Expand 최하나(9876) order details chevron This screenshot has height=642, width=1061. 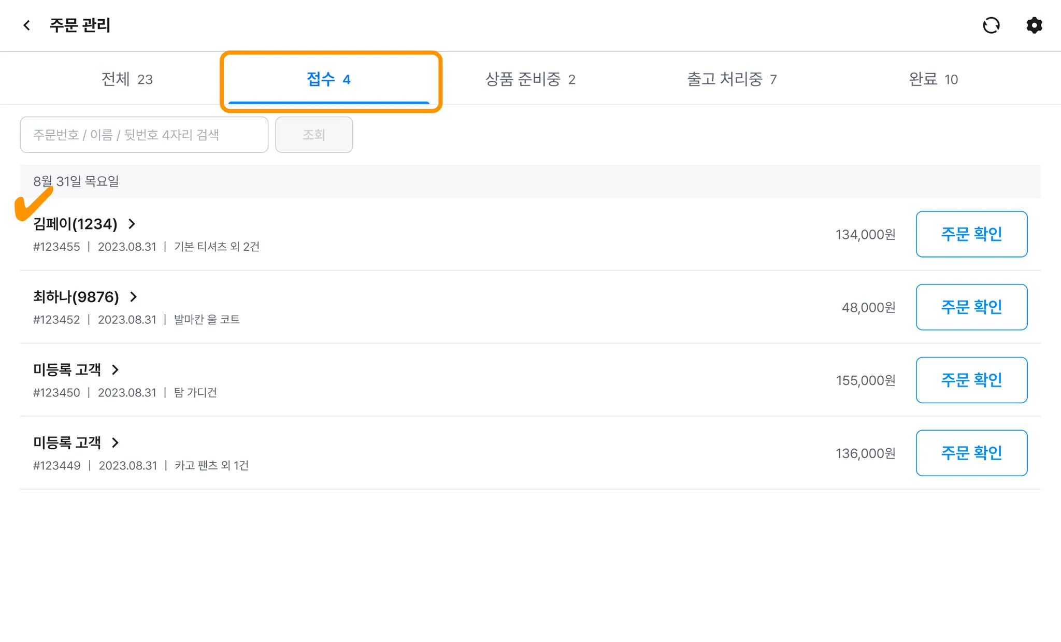134,297
